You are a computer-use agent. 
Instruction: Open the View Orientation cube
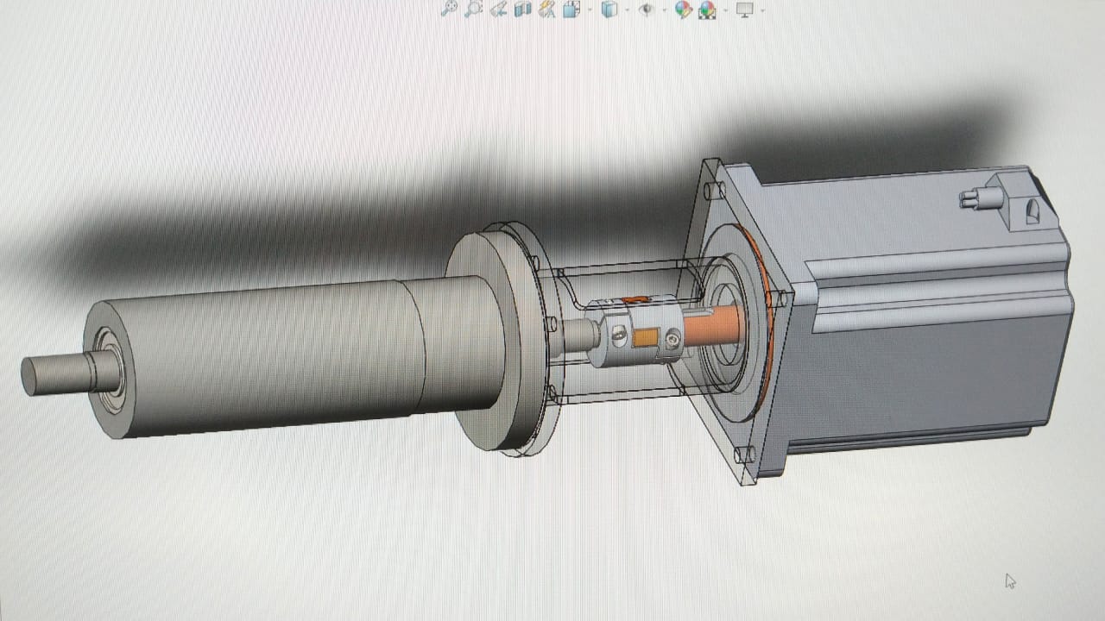point(571,9)
